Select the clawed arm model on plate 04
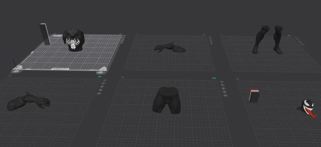The width and height of the screenshot is (321, 147). click(x=28, y=102)
